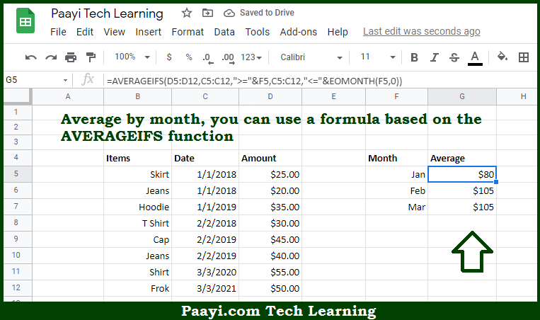Screen dimensions: 540x320
Task: Click the Saved to Drive cloud icon
Action: [x=229, y=13]
